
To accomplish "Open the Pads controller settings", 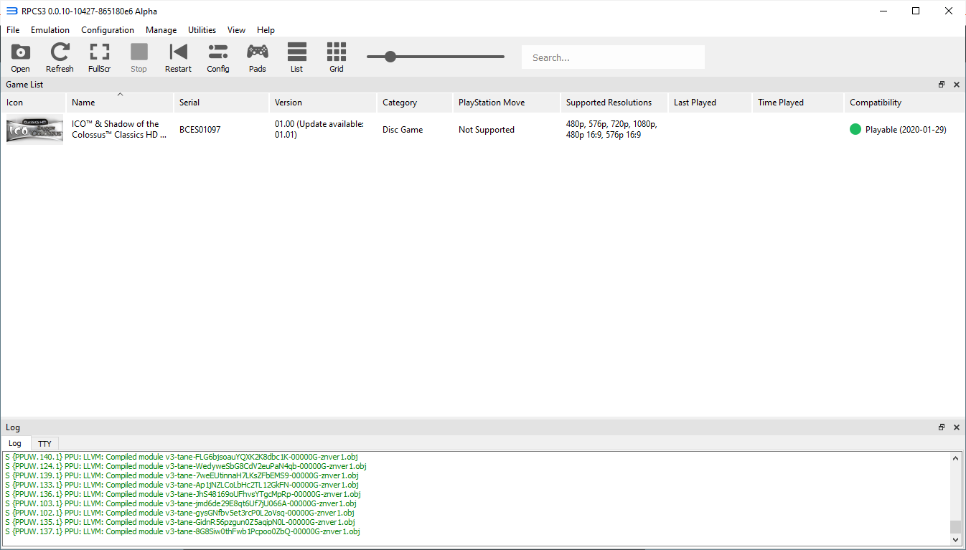I will pyautogui.click(x=257, y=57).
